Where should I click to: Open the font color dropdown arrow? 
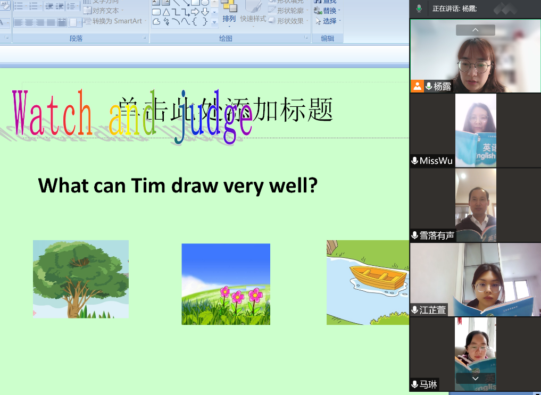pos(7,23)
